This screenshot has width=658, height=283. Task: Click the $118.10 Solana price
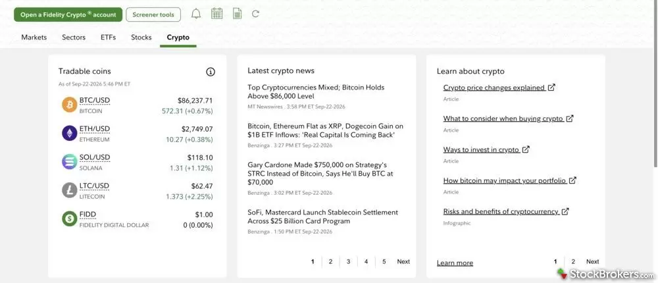[x=200, y=157]
